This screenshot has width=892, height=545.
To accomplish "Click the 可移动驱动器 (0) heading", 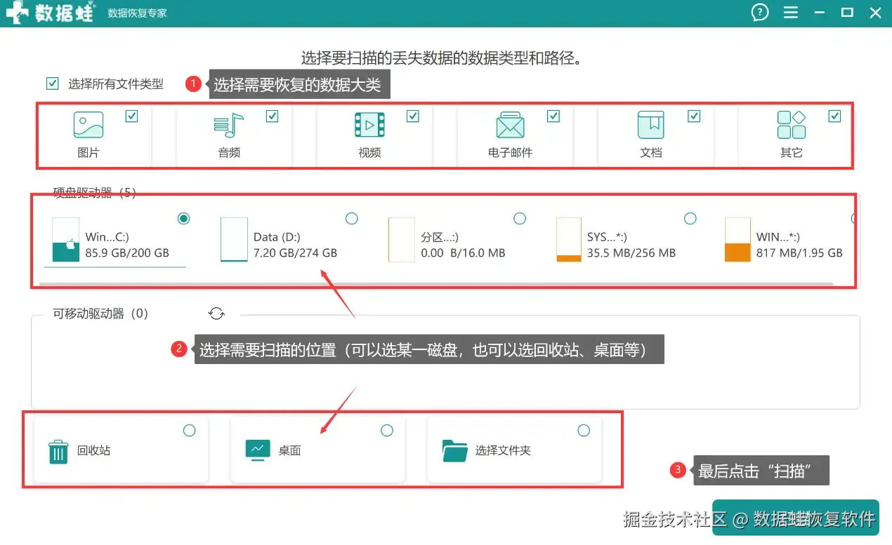I will coord(101,314).
